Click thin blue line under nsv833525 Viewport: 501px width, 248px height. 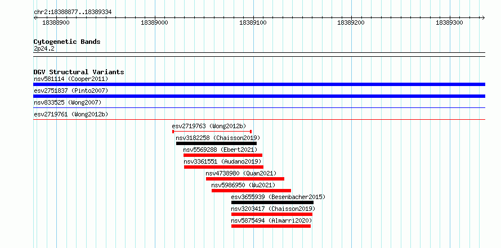259,108
